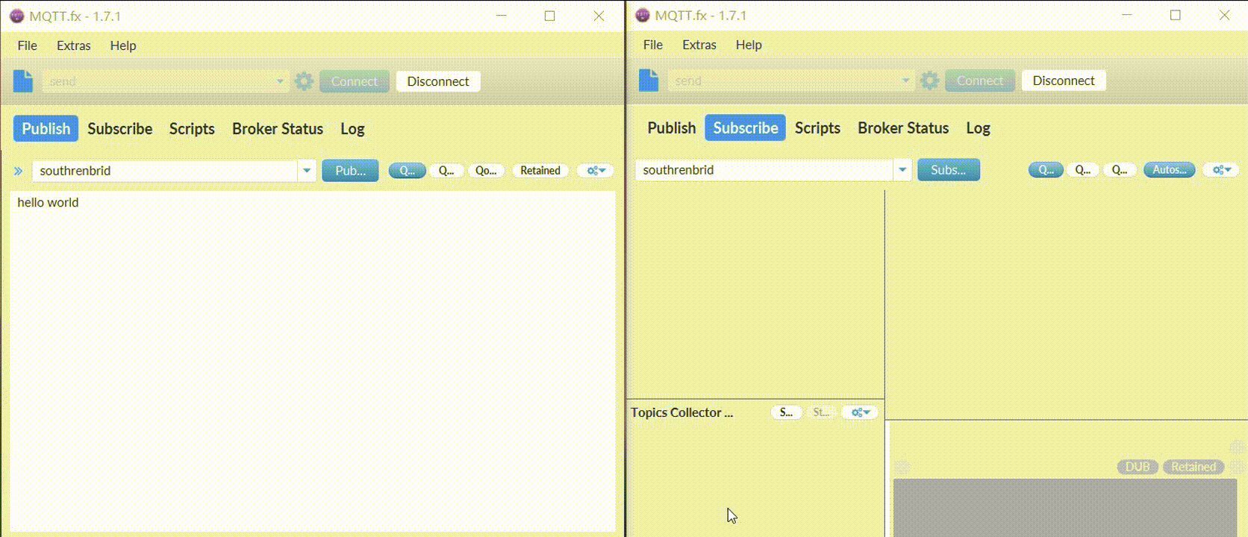
Task: Toggle Autoscroll button in Subscribe pane
Action: coord(1170,170)
